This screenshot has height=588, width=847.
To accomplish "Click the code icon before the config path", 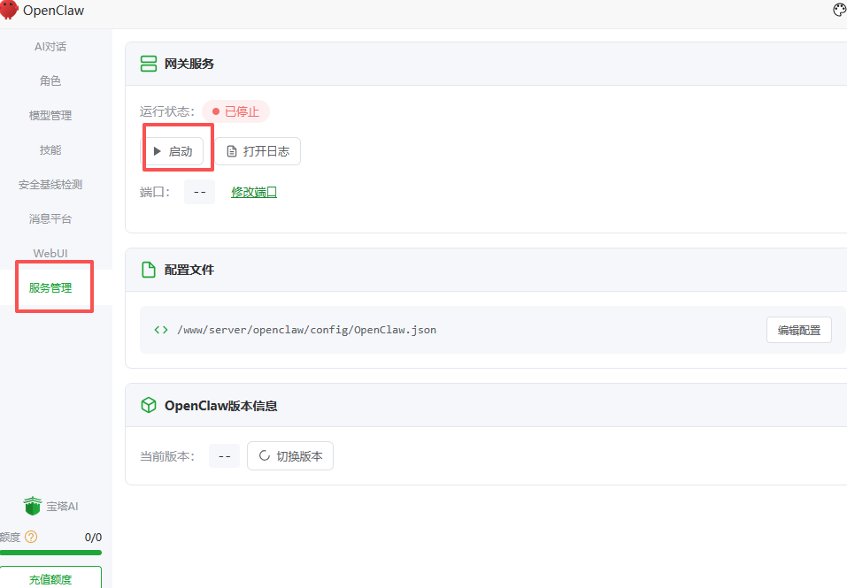I will pyautogui.click(x=160, y=329).
